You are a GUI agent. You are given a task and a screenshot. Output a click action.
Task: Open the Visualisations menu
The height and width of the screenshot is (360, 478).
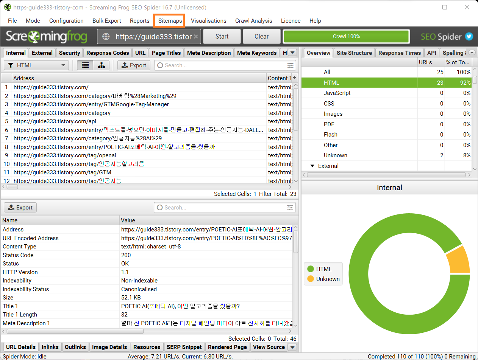(x=209, y=21)
